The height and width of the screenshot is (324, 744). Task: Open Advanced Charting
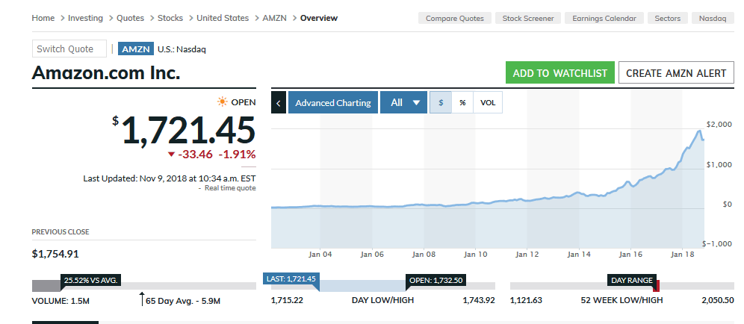333,103
